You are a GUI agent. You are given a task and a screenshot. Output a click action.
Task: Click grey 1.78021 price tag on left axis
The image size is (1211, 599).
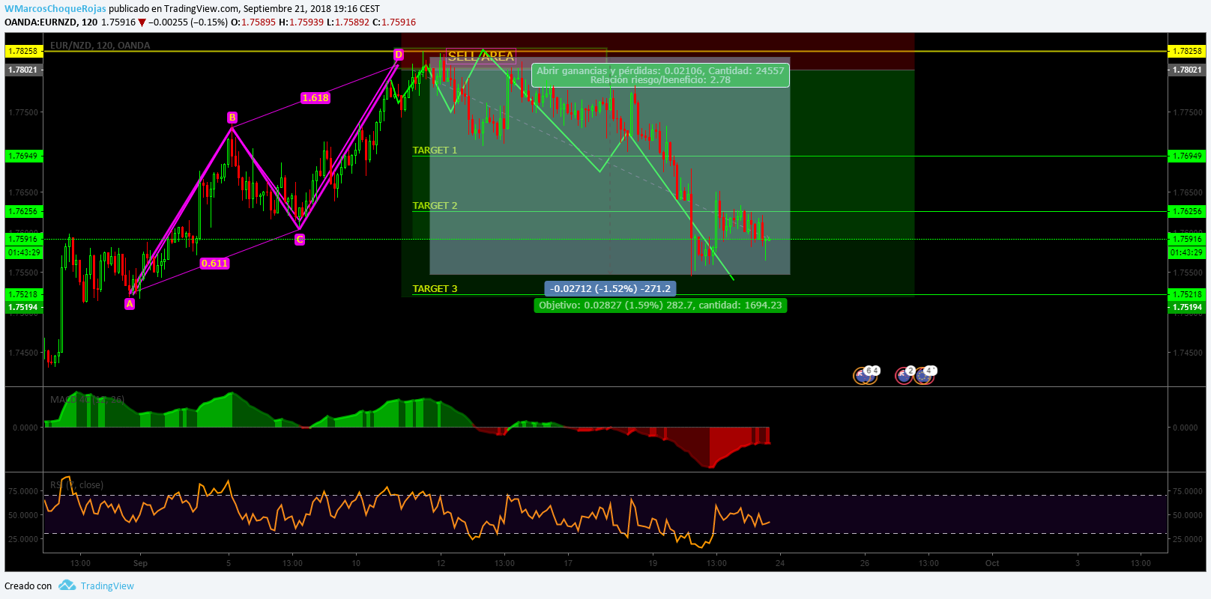(22, 70)
